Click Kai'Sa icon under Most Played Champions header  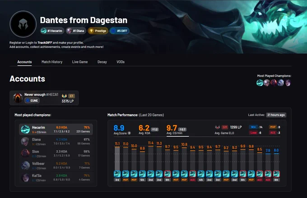point(288,83)
